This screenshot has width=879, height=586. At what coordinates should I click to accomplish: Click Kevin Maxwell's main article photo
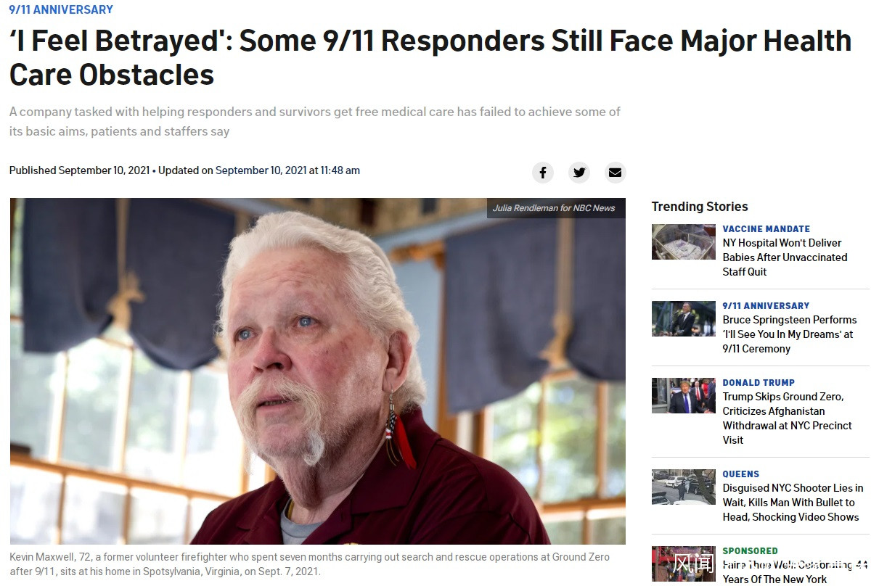coord(317,371)
